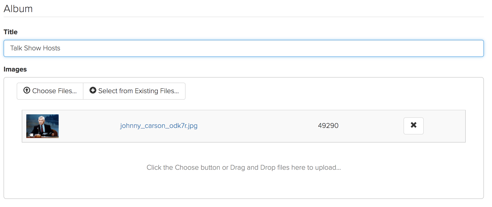Screen dimensions: 492x207
Task: Click the empty drop zone below the hint
Action: [x=244, y=186]
